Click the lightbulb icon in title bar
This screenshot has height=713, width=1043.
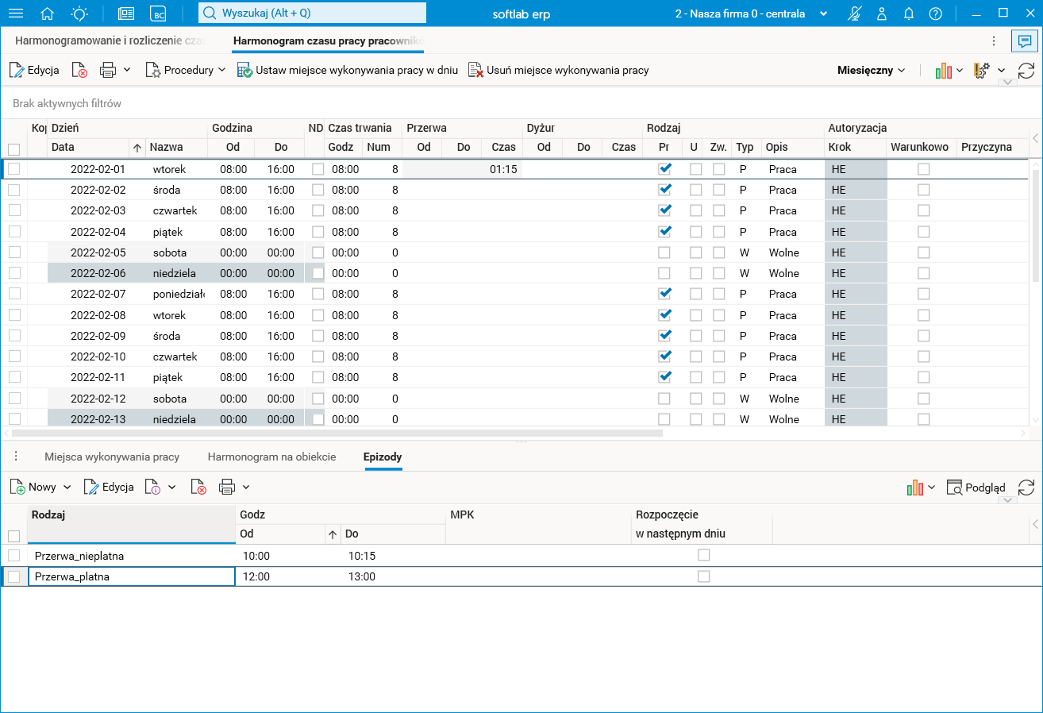click(80, 13)
